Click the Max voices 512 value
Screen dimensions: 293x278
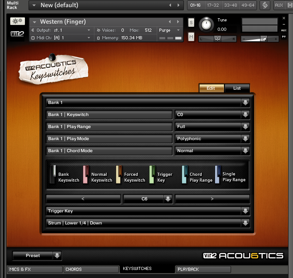(148, 30)
